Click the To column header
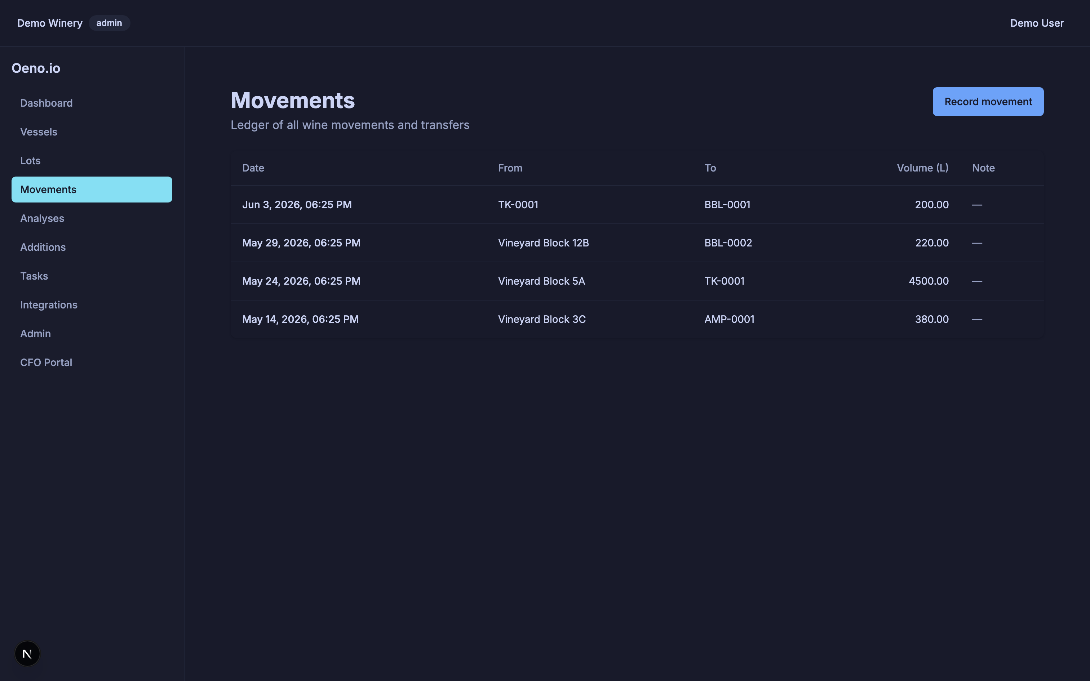Viewport: 1090px width, 681px height. [710, 168]
